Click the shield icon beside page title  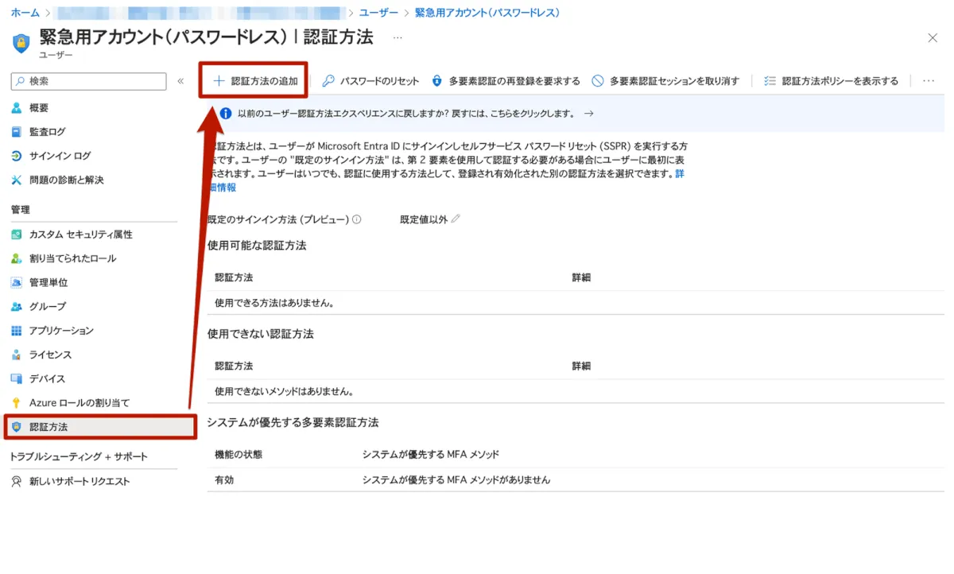coord(22,43)
